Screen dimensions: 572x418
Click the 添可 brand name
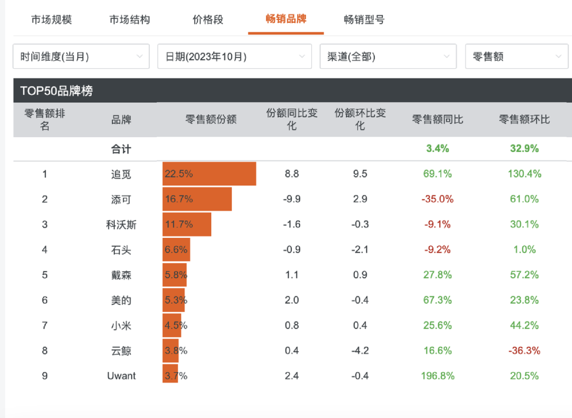coord(121,200)
